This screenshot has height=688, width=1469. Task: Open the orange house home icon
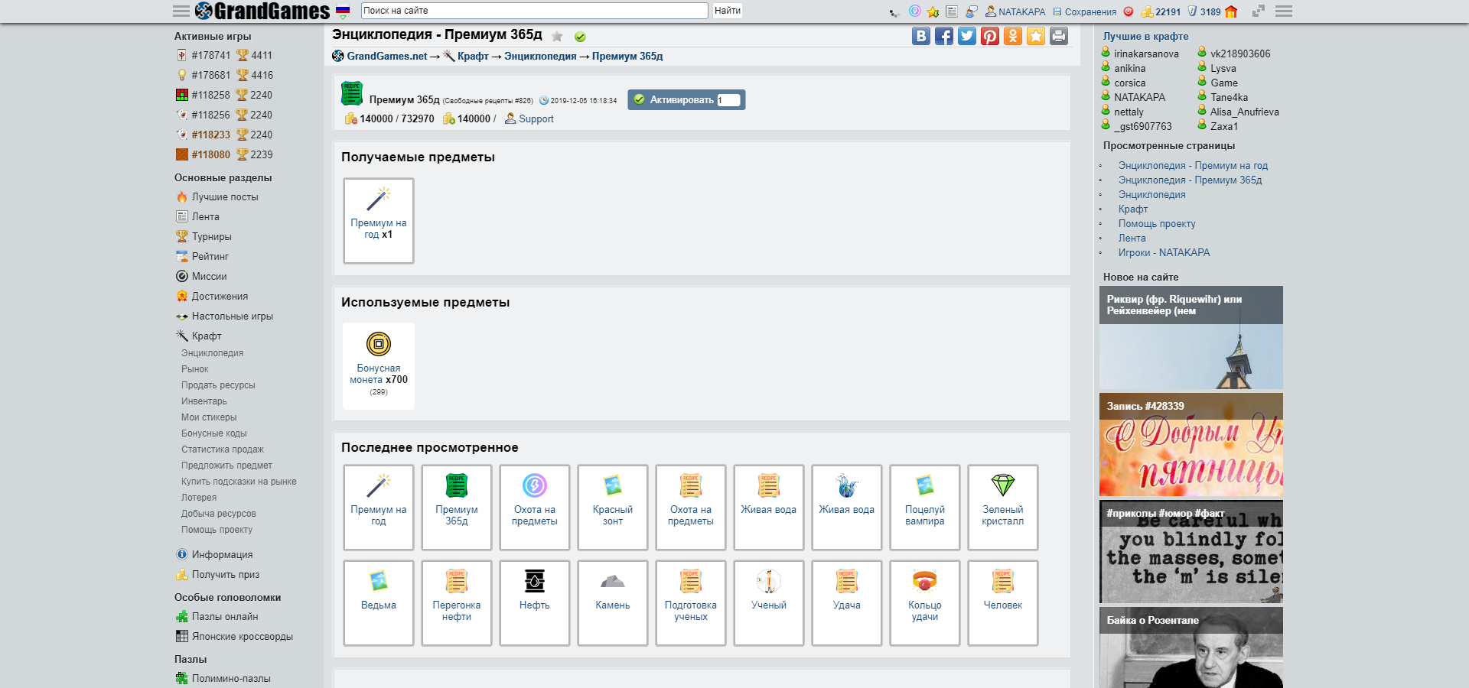1231,11
